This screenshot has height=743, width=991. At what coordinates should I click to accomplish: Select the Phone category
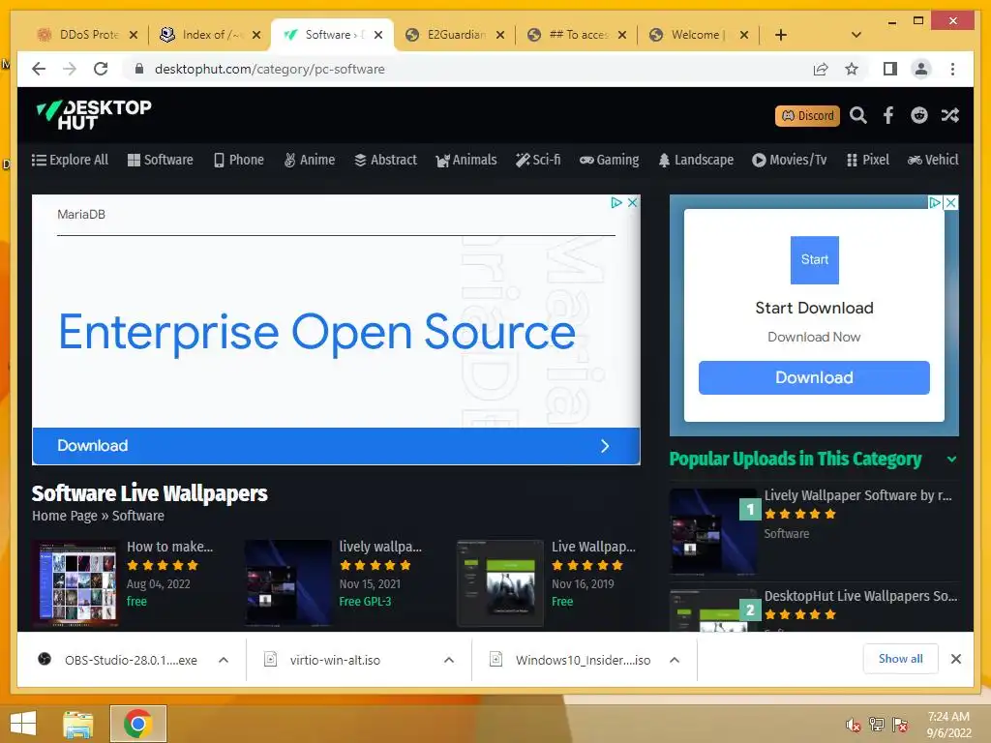[x=239, y=160]
